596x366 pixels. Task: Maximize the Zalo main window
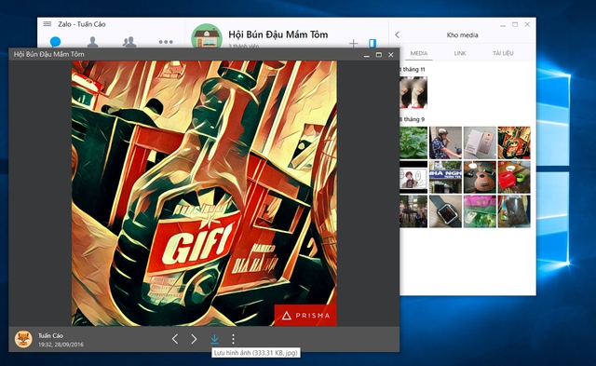[515, 24]
